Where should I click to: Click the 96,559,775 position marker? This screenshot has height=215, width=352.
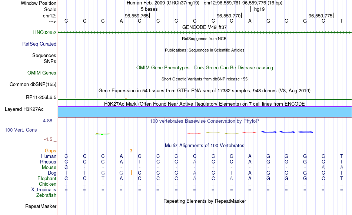point(321,16)
